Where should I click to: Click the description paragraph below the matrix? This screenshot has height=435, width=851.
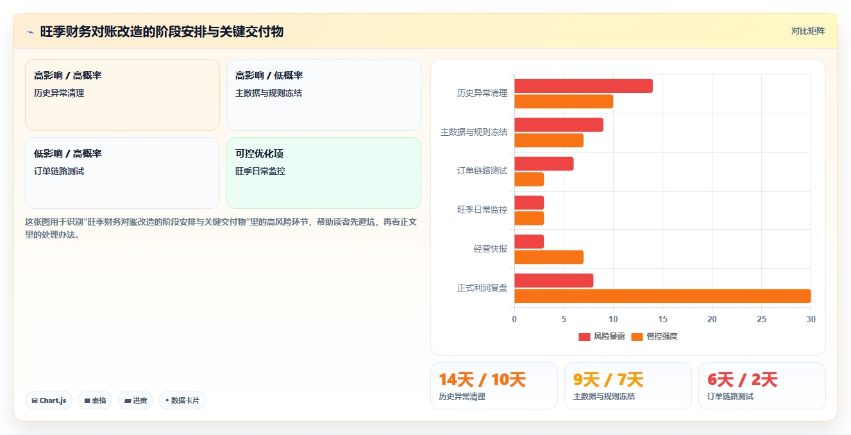221,228
